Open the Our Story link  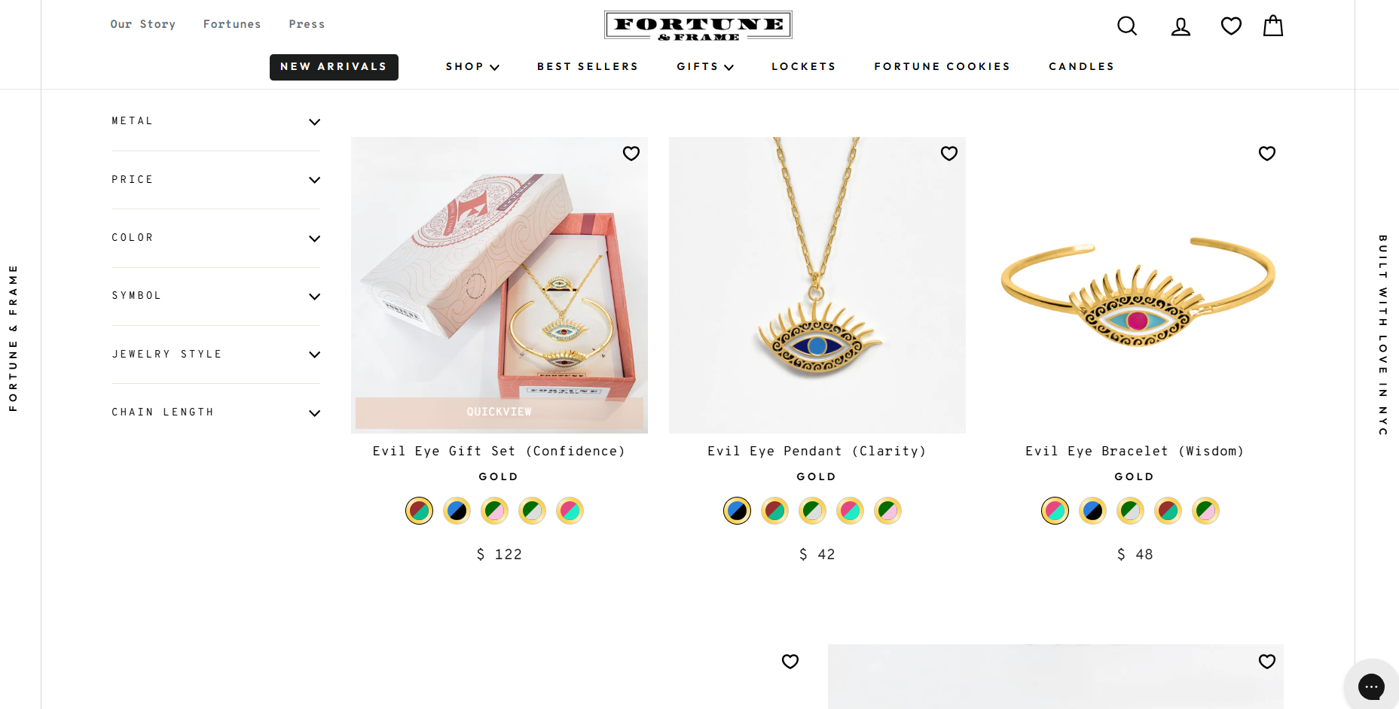(x=143, y=24)
